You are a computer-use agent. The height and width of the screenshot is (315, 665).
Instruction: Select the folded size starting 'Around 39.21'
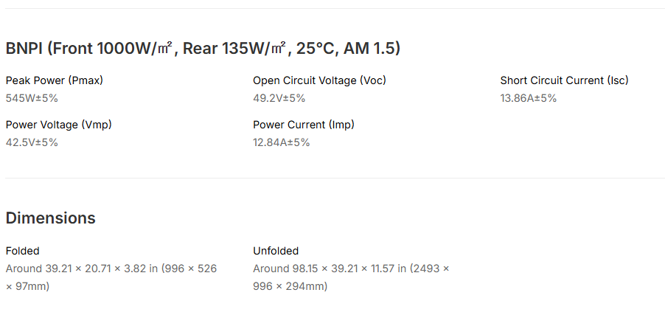pos(111,269)
